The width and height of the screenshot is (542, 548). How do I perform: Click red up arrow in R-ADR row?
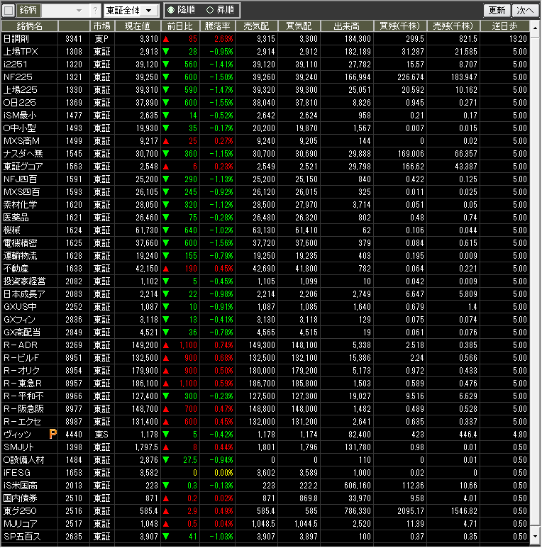tap(166, 345)
